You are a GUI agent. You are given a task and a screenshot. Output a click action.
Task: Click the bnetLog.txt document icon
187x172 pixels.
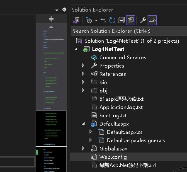94,115
